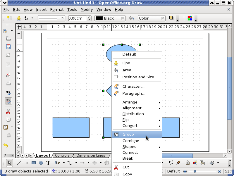Screen dimensions: 234x176
Task: Open the Format menu
Action: (x=57, y=10)
